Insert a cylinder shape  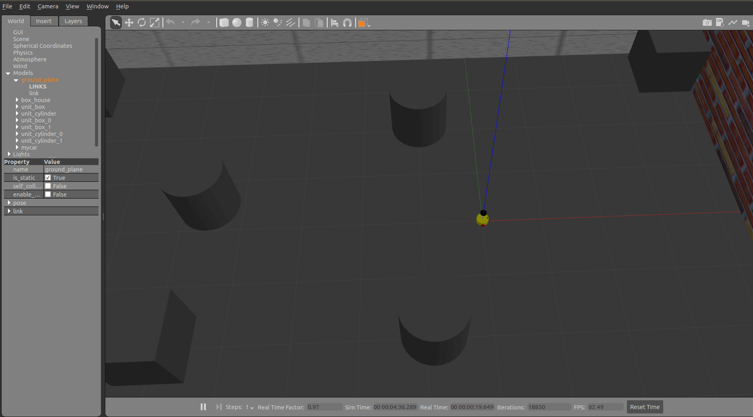coord(249,23)
